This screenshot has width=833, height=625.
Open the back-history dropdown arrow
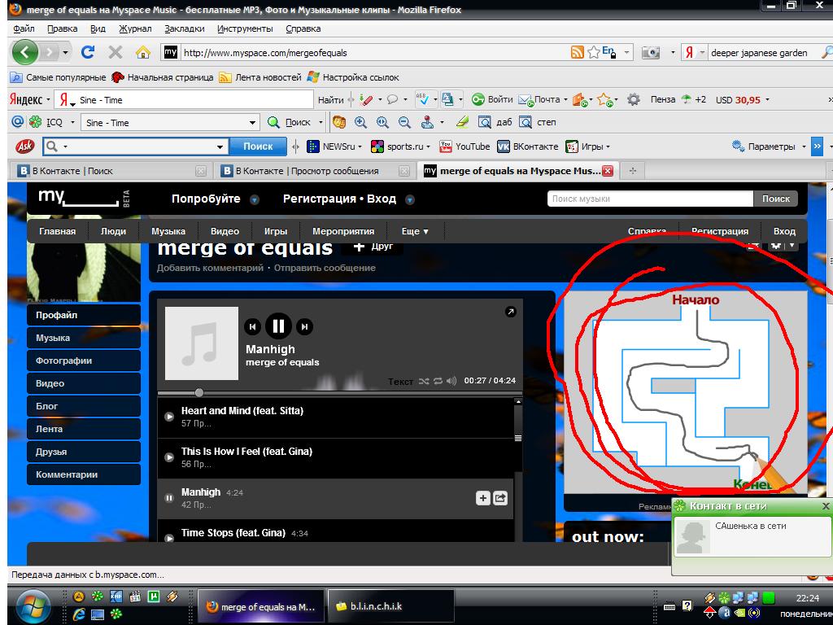tap(65, 52)
